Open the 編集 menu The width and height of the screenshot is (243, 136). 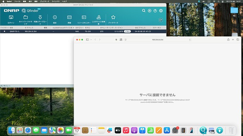pos(25,1)
